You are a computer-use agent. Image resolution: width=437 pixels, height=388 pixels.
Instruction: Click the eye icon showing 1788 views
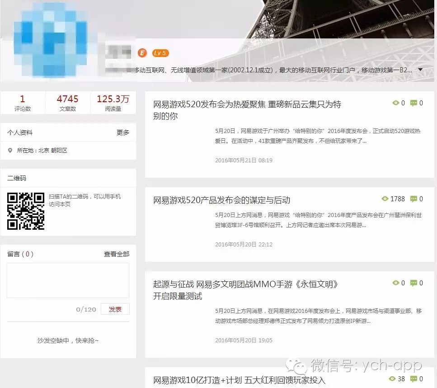[385, 199]
